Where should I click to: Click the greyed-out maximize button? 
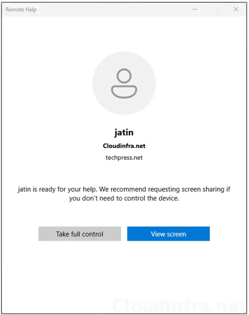click(x=215, y=10)
